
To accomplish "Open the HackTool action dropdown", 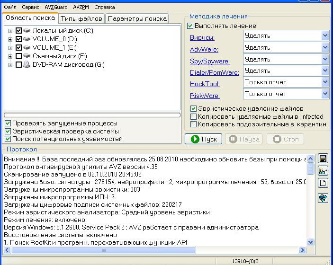I will point(325,82).
